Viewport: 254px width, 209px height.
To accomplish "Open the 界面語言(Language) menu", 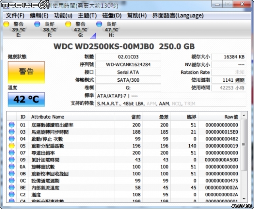I will (178, 15).
